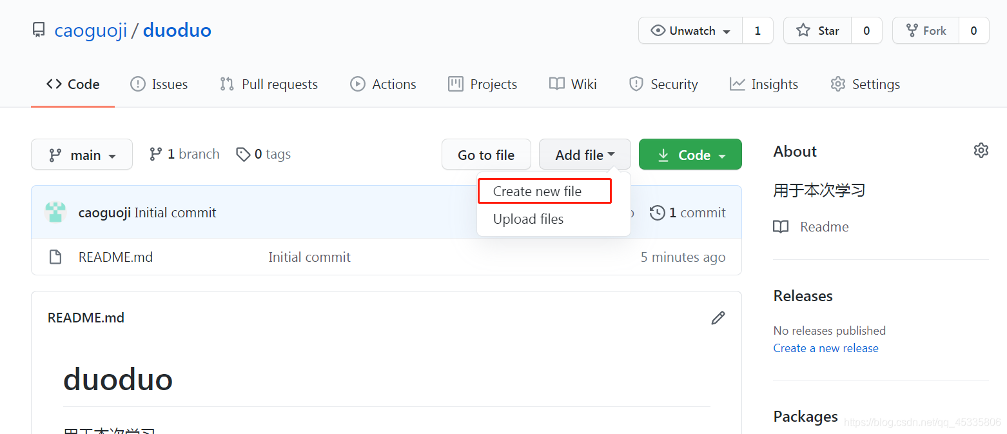Viewport: 1007px width, 434px height.
Task: Toggle the Add file dropdown
Action: (585, 155)
